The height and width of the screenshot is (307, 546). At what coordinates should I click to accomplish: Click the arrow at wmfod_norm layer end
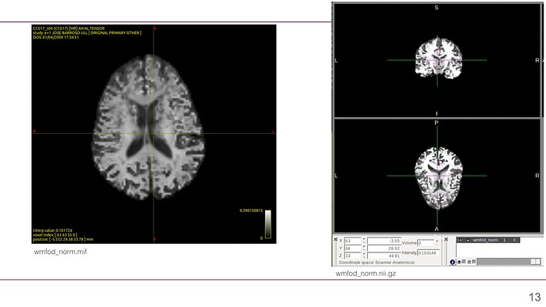click(x=514, y=241)
